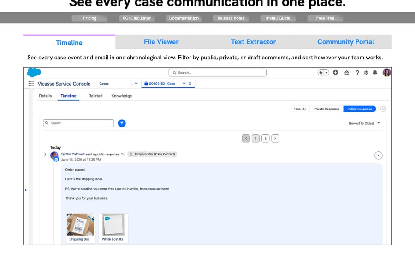Open the notifications bell icon
This screenshot has width=415, height=259.
coord(375,73)
